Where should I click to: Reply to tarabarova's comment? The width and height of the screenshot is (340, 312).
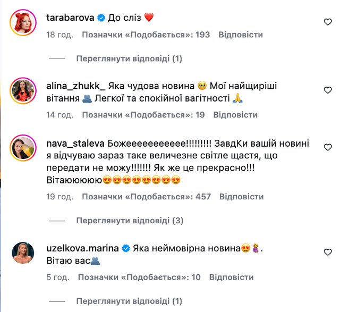coord(241,35)
